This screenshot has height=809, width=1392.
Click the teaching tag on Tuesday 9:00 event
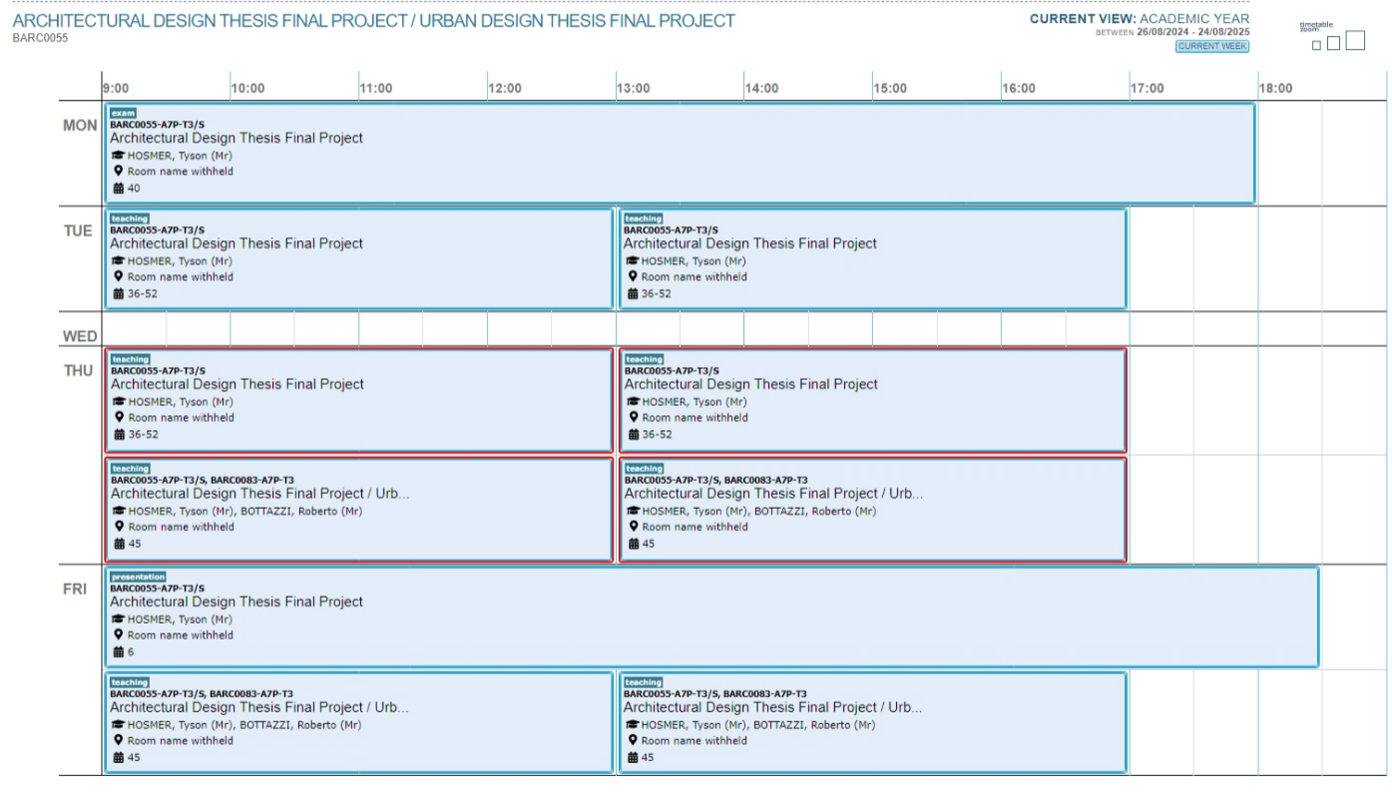point(130,218)
